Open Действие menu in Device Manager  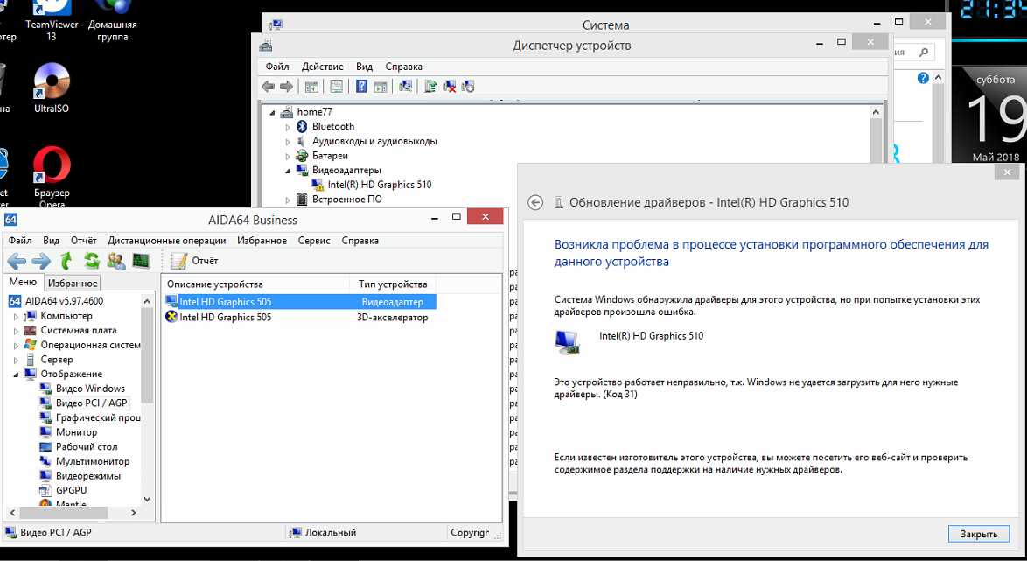coord(322,67)
